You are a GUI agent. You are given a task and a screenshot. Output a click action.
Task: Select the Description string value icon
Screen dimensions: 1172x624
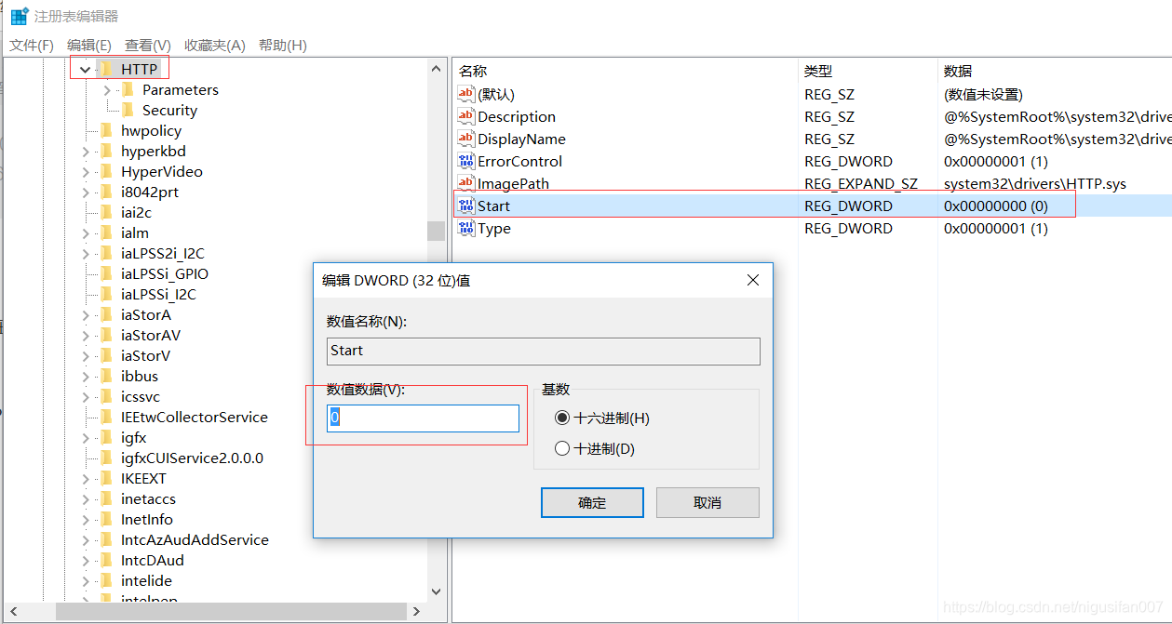pyautogui.click(x=465, y=116)
